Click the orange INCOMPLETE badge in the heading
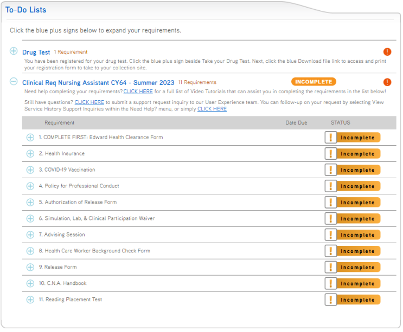The width and height of the screenshot is (403, 332). pos(314,82)
